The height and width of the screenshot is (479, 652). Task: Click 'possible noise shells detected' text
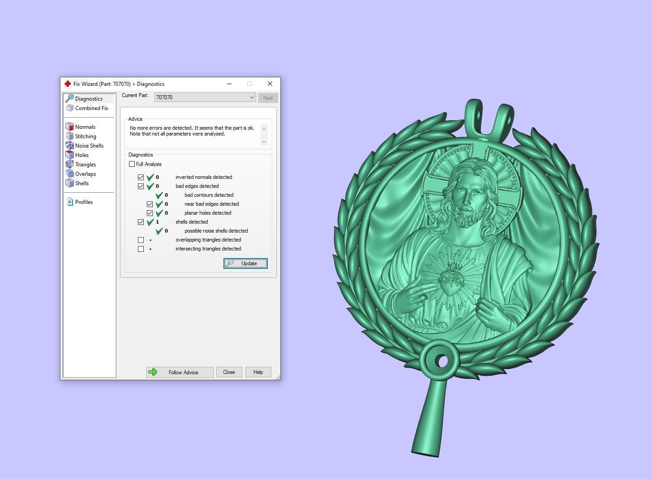pos(216,231)
